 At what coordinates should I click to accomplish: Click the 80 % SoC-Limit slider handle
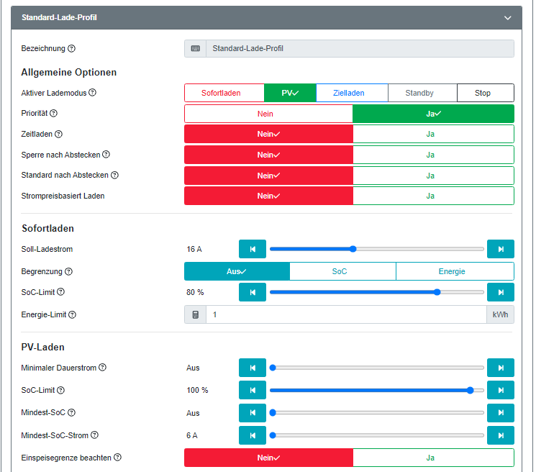[x=437, y=292]
